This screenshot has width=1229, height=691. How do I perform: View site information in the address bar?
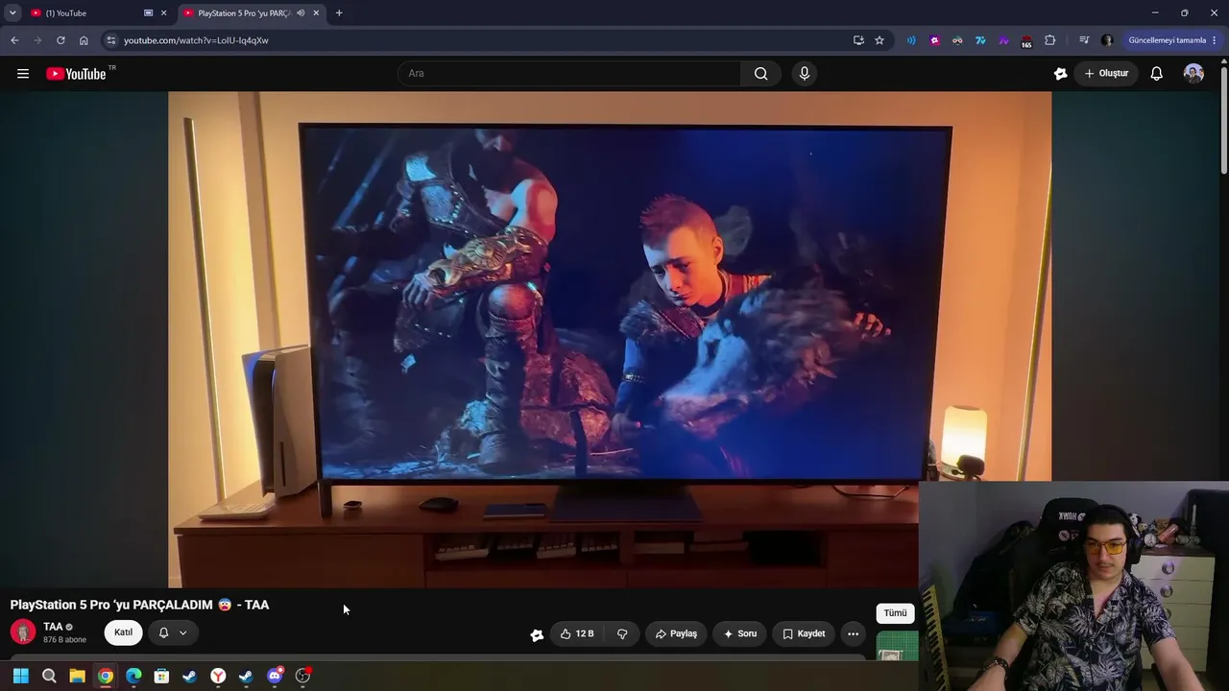[x=111, y=40]
